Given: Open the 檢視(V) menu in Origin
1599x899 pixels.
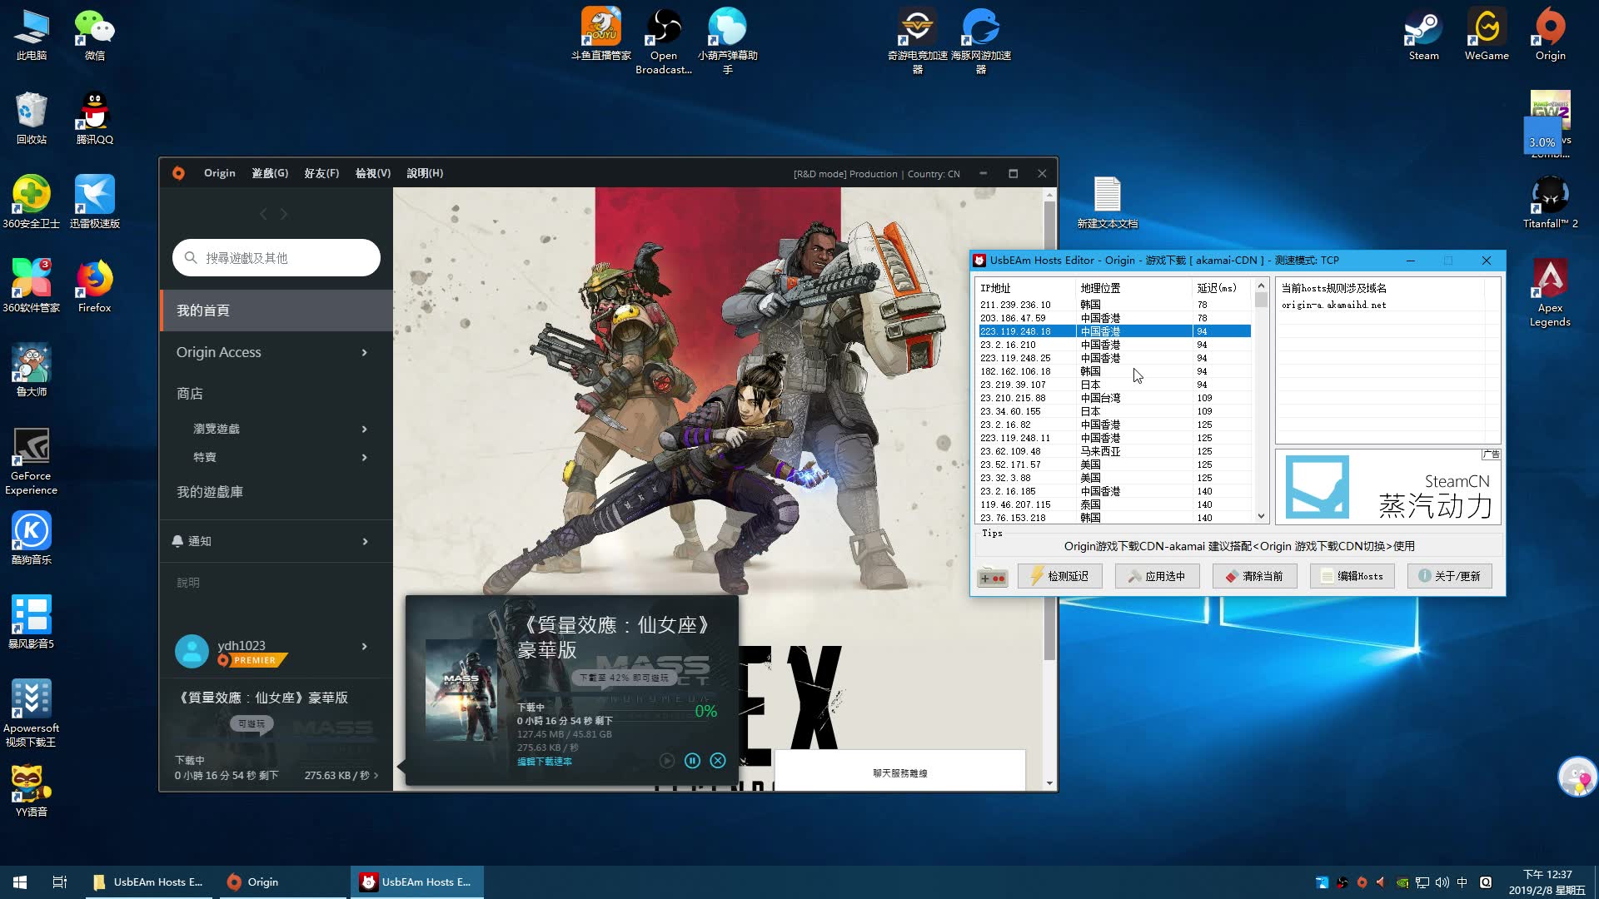Looking at the screenshot, I should click(373, 173).
